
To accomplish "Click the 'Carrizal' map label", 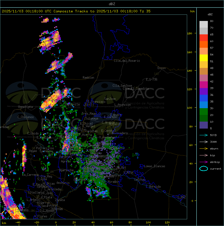I will point(80,180).
